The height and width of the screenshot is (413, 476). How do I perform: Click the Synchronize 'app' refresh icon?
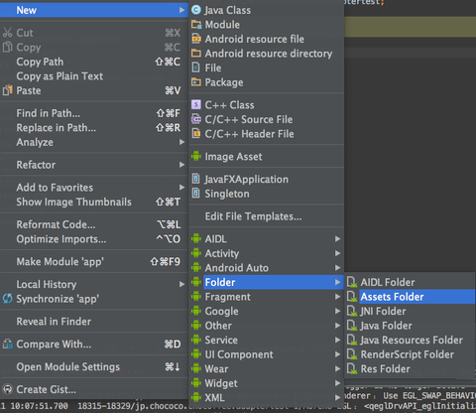(x=7, y=299)
